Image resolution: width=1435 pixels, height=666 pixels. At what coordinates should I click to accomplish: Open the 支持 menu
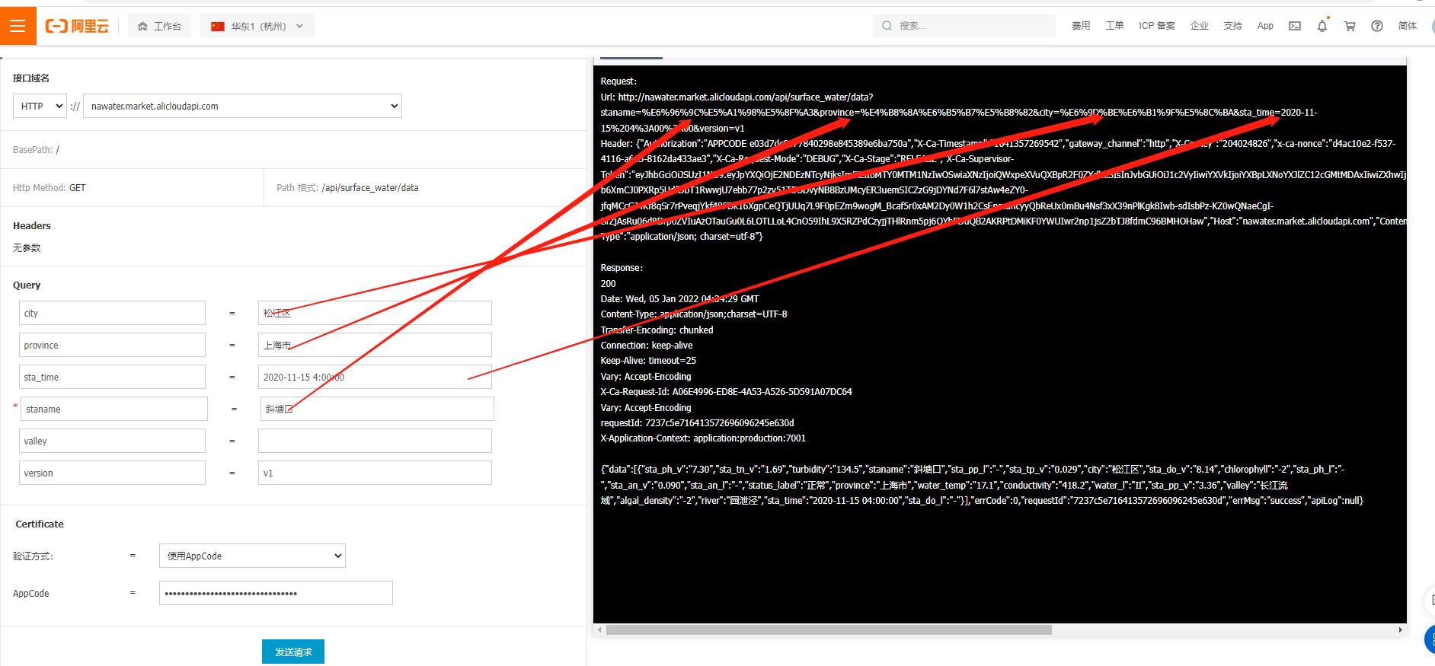coord(1232,26)
